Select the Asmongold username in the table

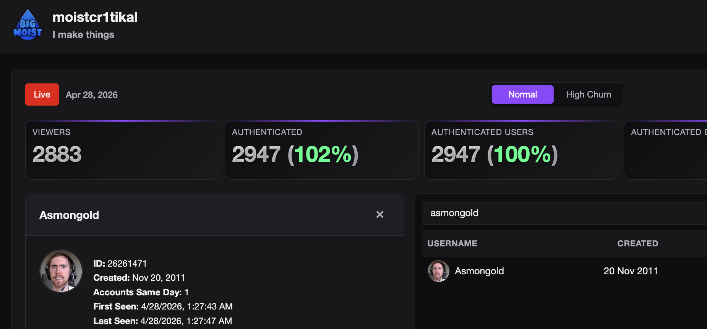[x=479, y=271]
